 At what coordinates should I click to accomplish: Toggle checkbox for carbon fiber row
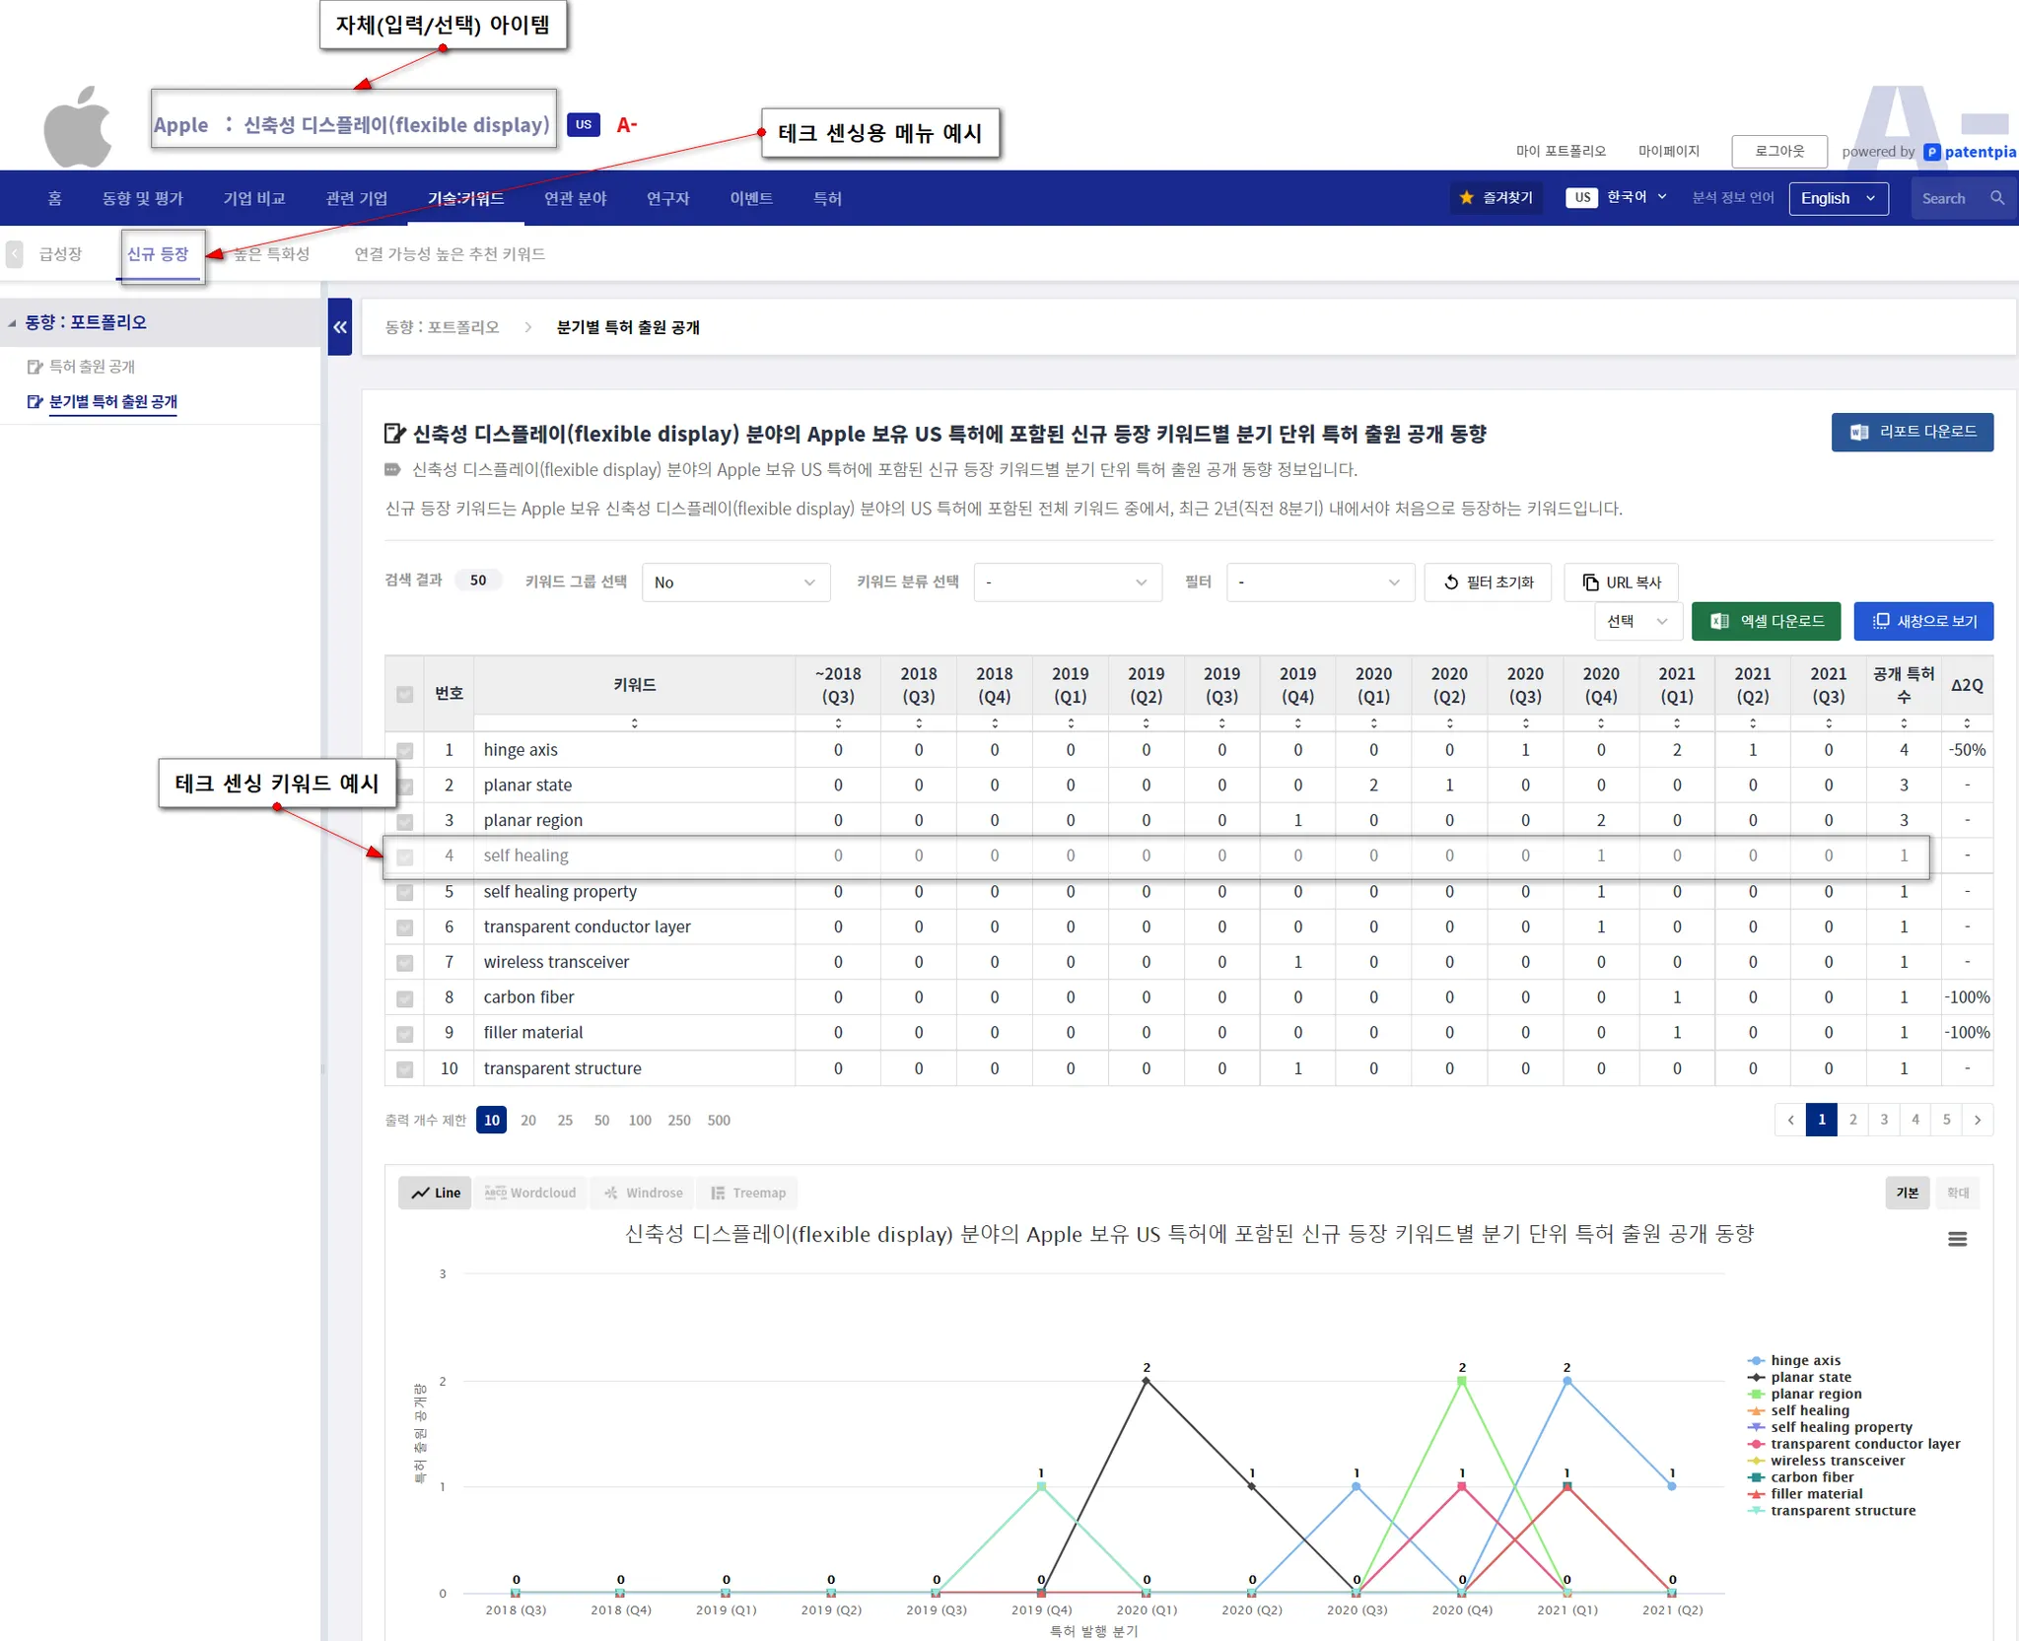point(405,998)
